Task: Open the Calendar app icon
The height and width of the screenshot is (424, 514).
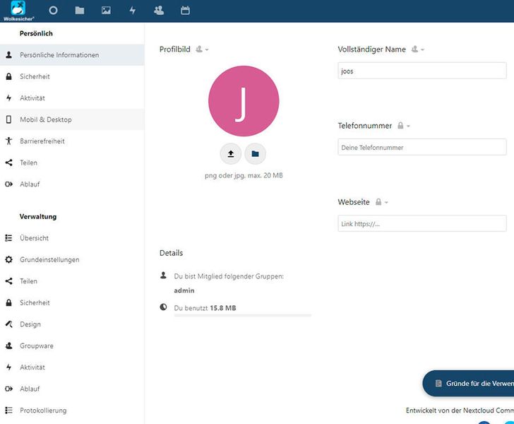Action: click(185, 11)
